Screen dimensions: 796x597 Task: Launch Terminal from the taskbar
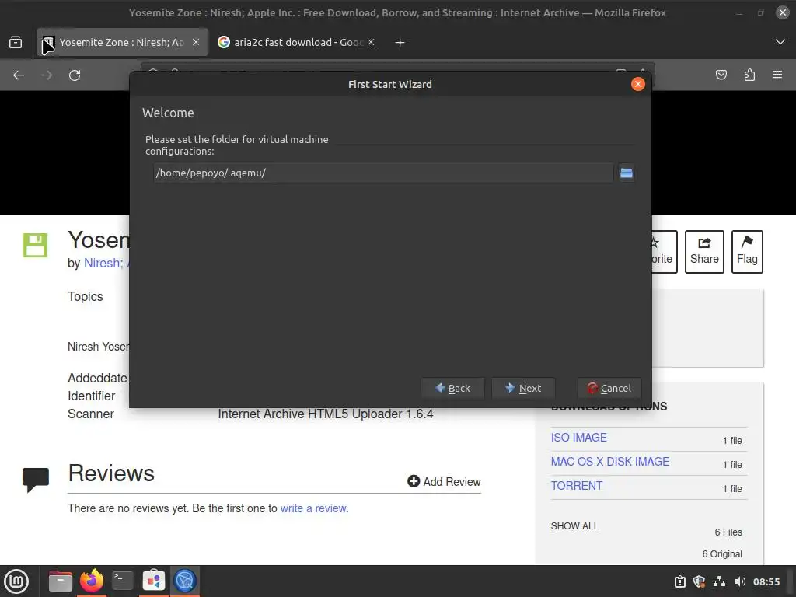coord(122,581)
